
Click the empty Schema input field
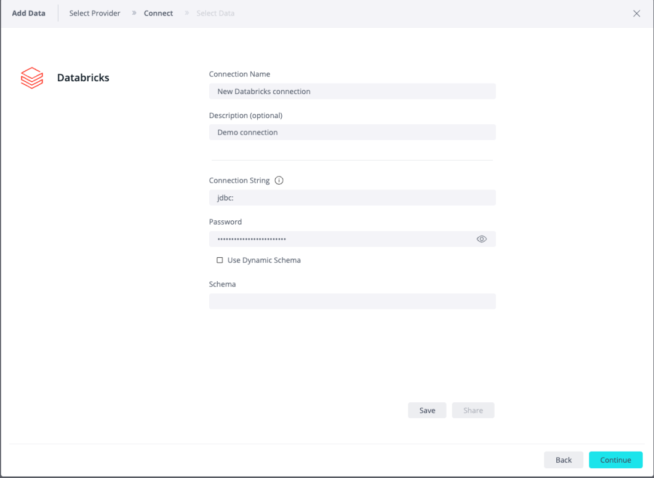point(353,301)
